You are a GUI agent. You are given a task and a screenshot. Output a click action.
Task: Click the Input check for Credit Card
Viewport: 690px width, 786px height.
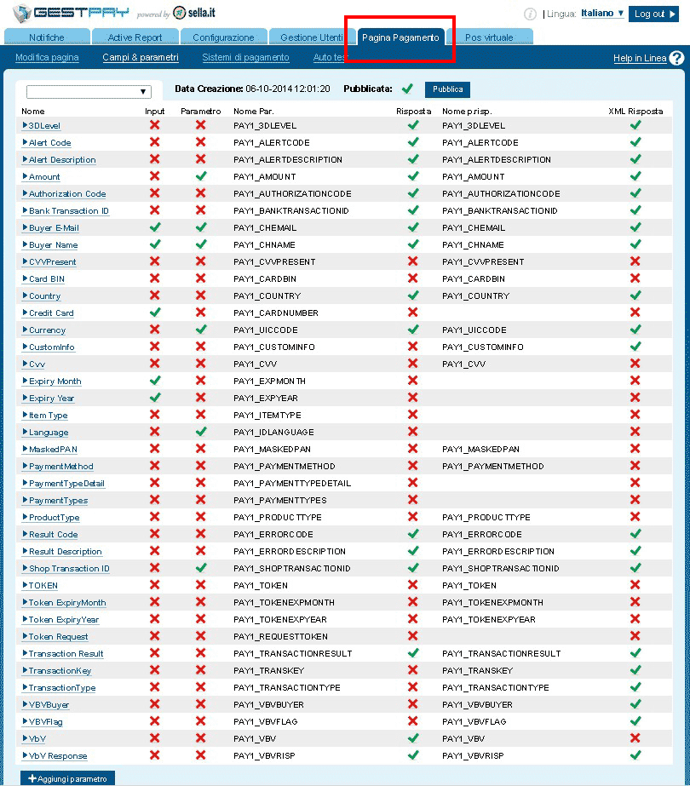155,313
